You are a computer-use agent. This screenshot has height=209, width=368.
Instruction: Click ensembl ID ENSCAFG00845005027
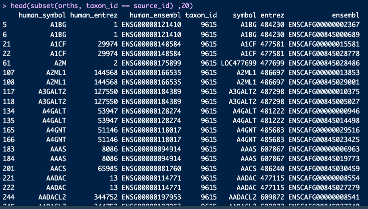(x=324, y=101)
